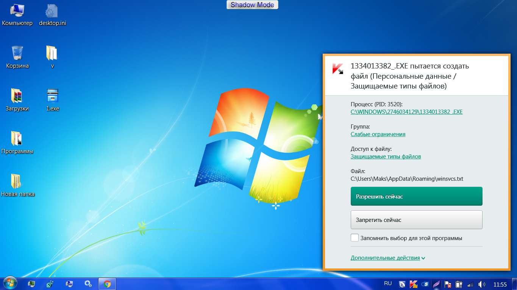Click the 'Защищаемые типы файлов' link
Screen dimensions: 517x290
386,157
